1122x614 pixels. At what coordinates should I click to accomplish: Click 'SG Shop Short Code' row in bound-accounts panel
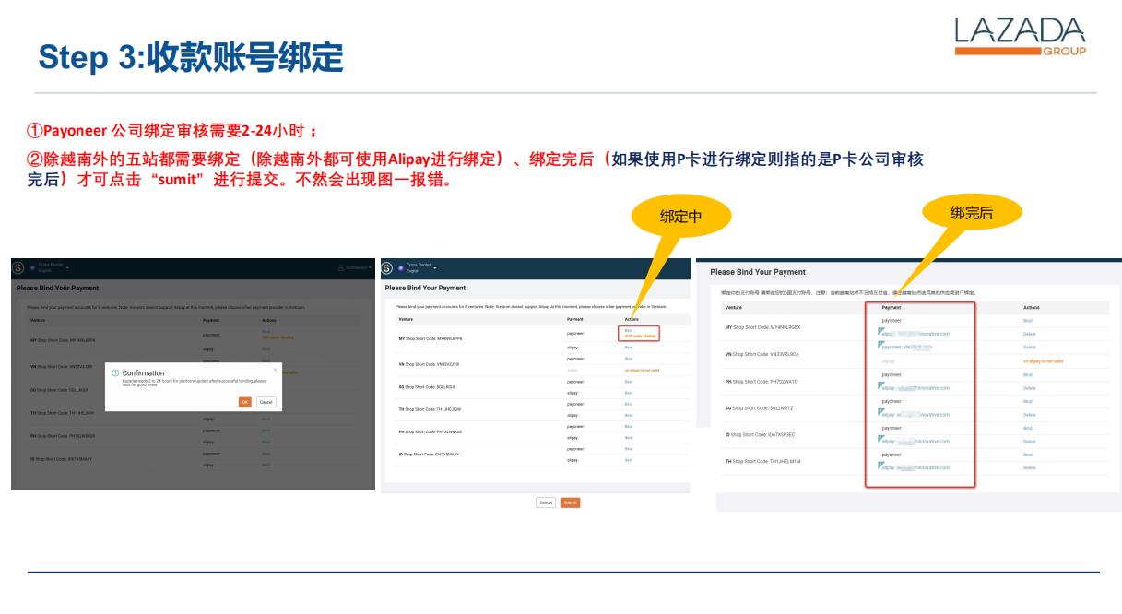coord(761,408)
